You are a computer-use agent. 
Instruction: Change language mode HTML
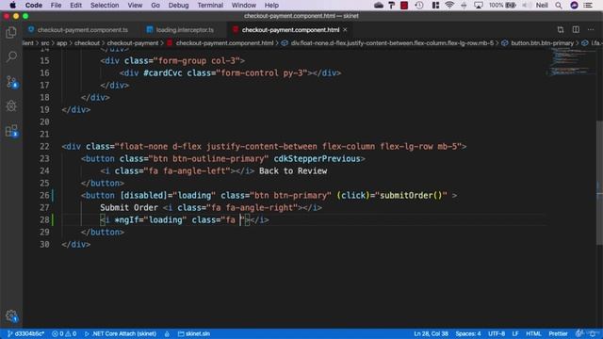[x=533, y=333]
